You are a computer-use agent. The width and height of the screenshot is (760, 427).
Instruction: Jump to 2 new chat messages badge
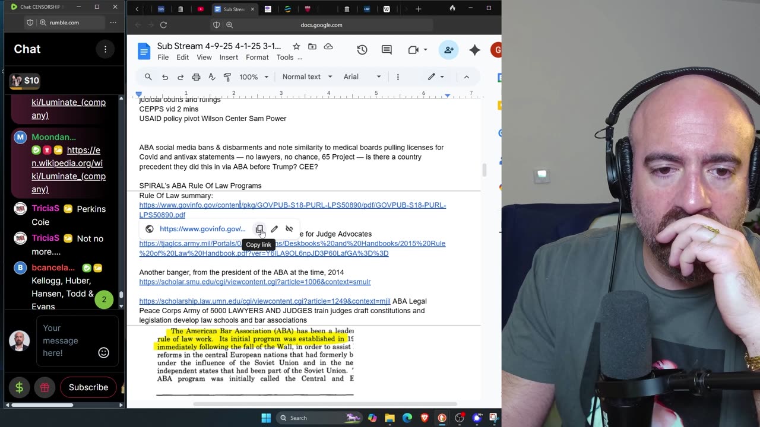(104, 299)
